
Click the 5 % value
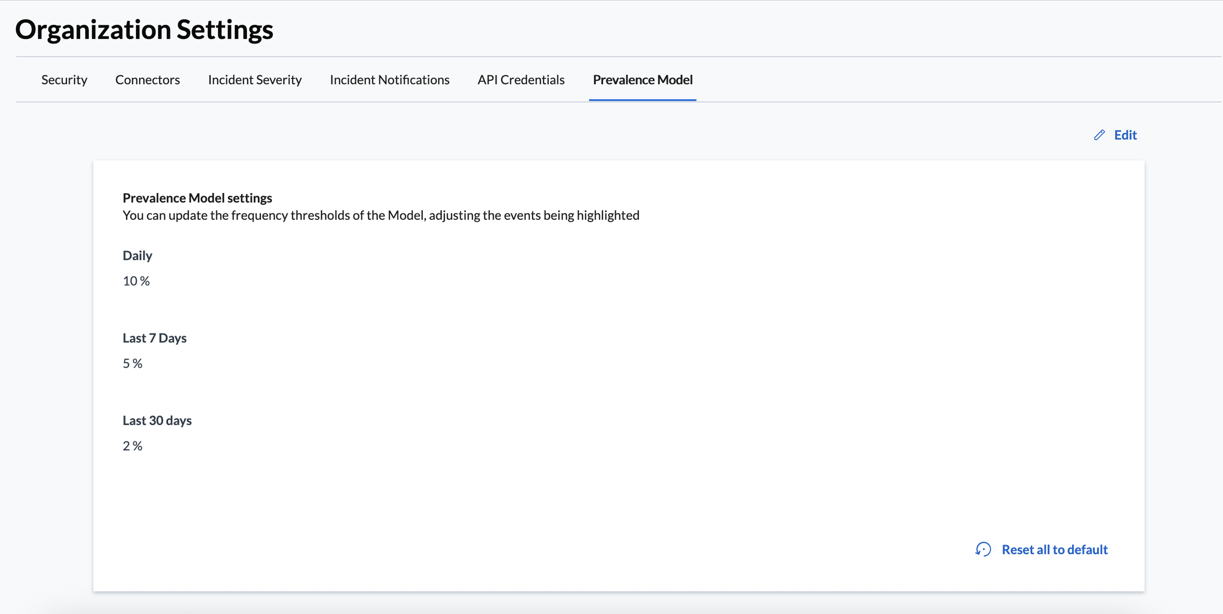[x=133, y=363]
